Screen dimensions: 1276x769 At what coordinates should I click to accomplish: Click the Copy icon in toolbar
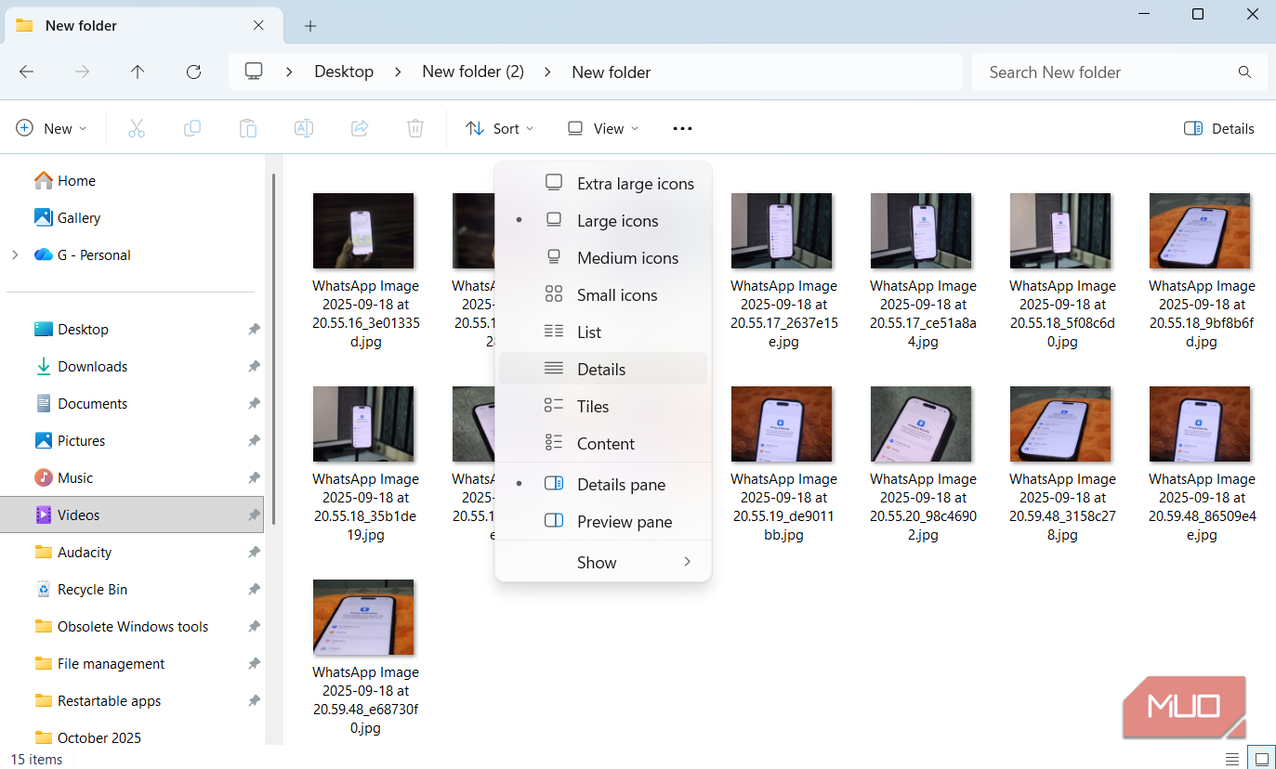192,129
